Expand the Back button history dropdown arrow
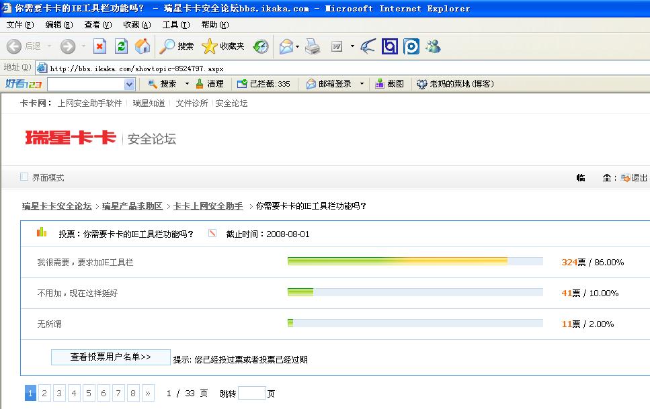The image size is (650, 409). tap(49, 46)
